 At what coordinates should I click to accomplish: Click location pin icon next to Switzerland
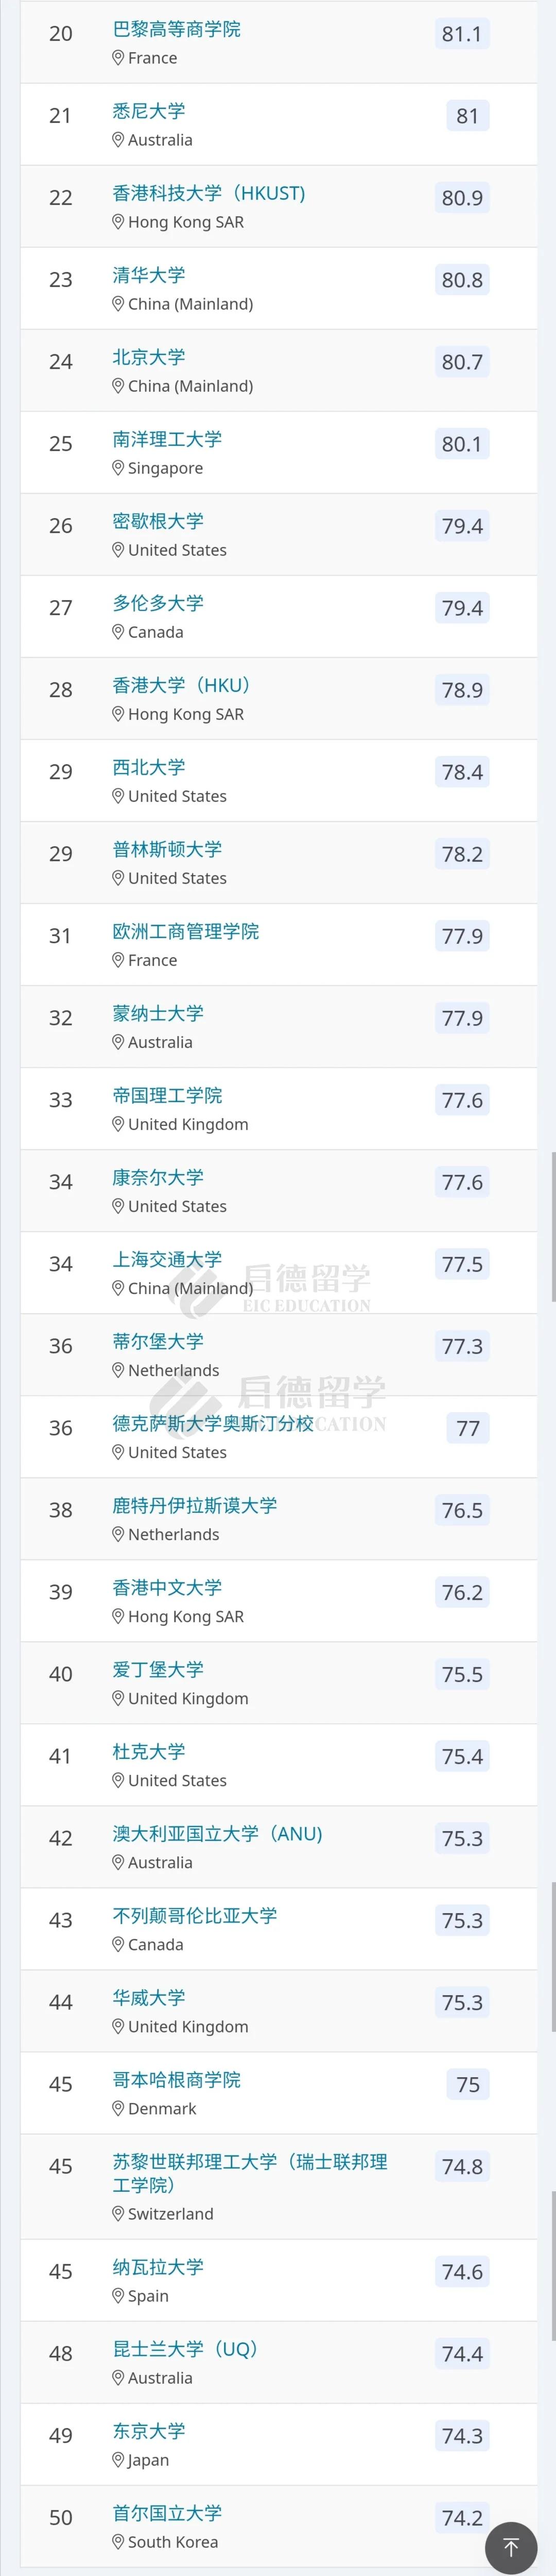click(x=118, y=2214)
